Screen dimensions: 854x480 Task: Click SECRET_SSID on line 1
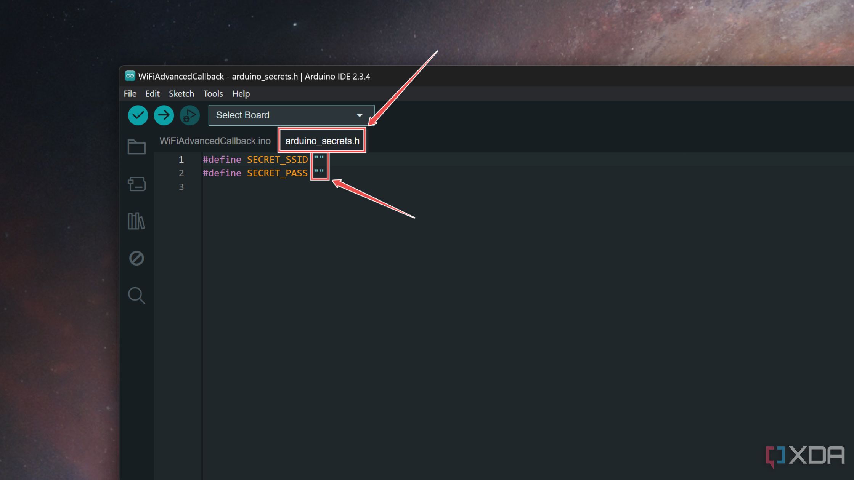pos(277,160)
